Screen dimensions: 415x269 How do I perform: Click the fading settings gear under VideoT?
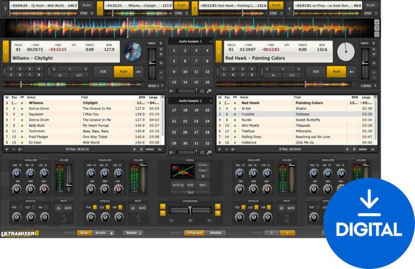click(202, 176)
